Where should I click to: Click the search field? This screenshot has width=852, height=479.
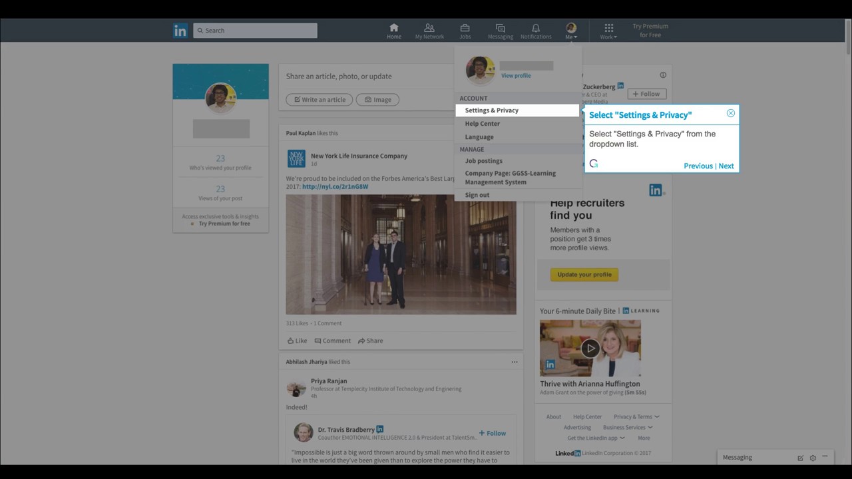pyautogui.click(x=255, y=31)
